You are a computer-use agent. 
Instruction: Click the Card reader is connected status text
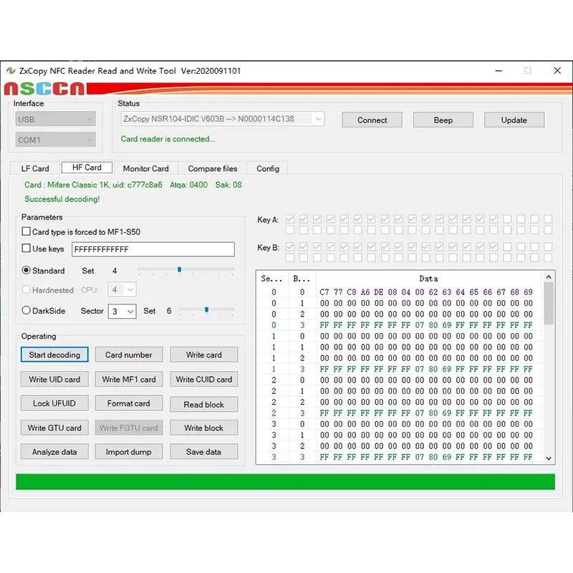click(x=168, y=139)
